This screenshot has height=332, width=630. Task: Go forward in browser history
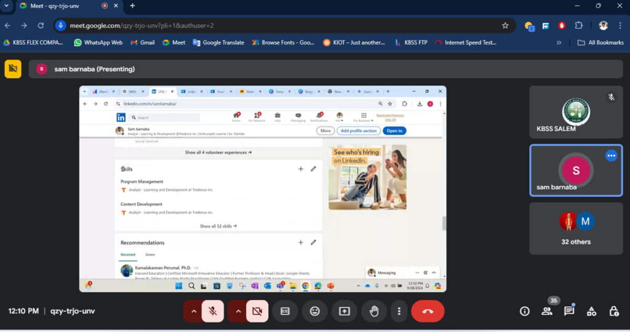coord(24,25)
